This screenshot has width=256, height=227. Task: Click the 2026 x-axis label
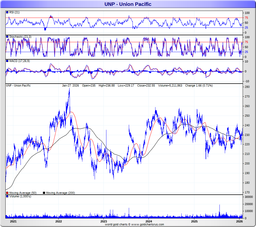[x=239, y=221]
